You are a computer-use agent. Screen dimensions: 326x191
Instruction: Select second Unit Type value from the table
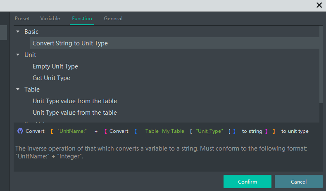75,112
